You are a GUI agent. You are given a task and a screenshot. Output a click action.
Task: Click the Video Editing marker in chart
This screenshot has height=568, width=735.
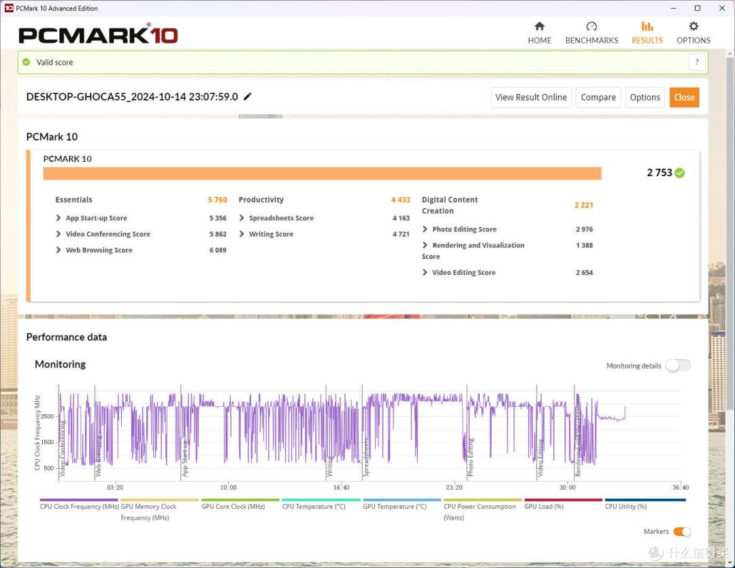pyautogui.click(x=540, y=458)
